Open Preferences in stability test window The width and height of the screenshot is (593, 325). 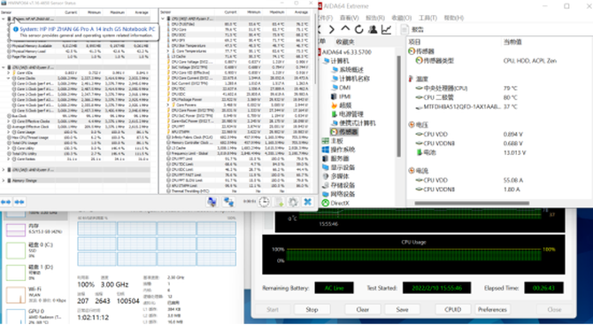click(x=492, y=309)
